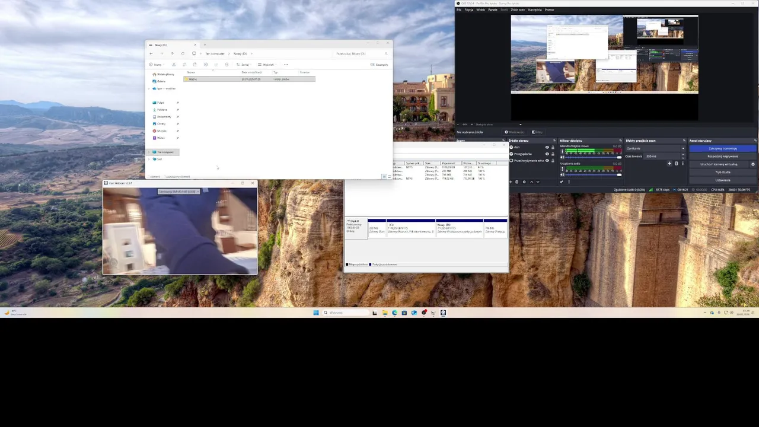Toggle visibility of Przeglądarka source
The width and height of the screenshot is (759, 427).
point(547,154)
